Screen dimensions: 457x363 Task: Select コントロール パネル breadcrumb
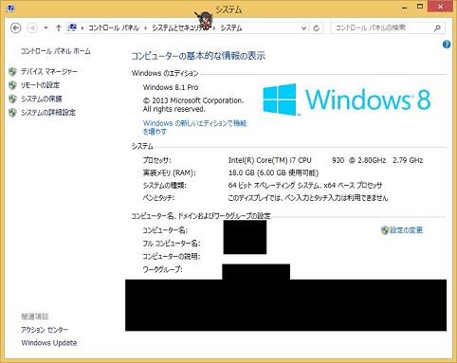[114, 27]
